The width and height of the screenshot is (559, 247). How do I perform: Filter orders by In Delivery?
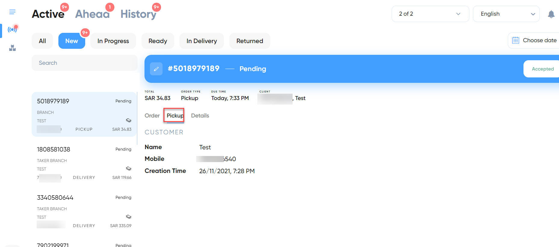click(202, 41)
